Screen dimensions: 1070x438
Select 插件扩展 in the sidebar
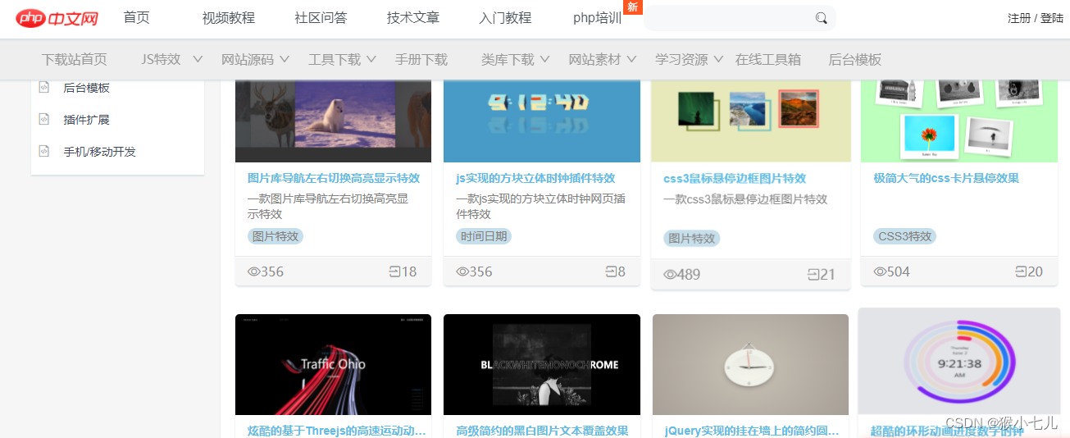pos(86,120)
